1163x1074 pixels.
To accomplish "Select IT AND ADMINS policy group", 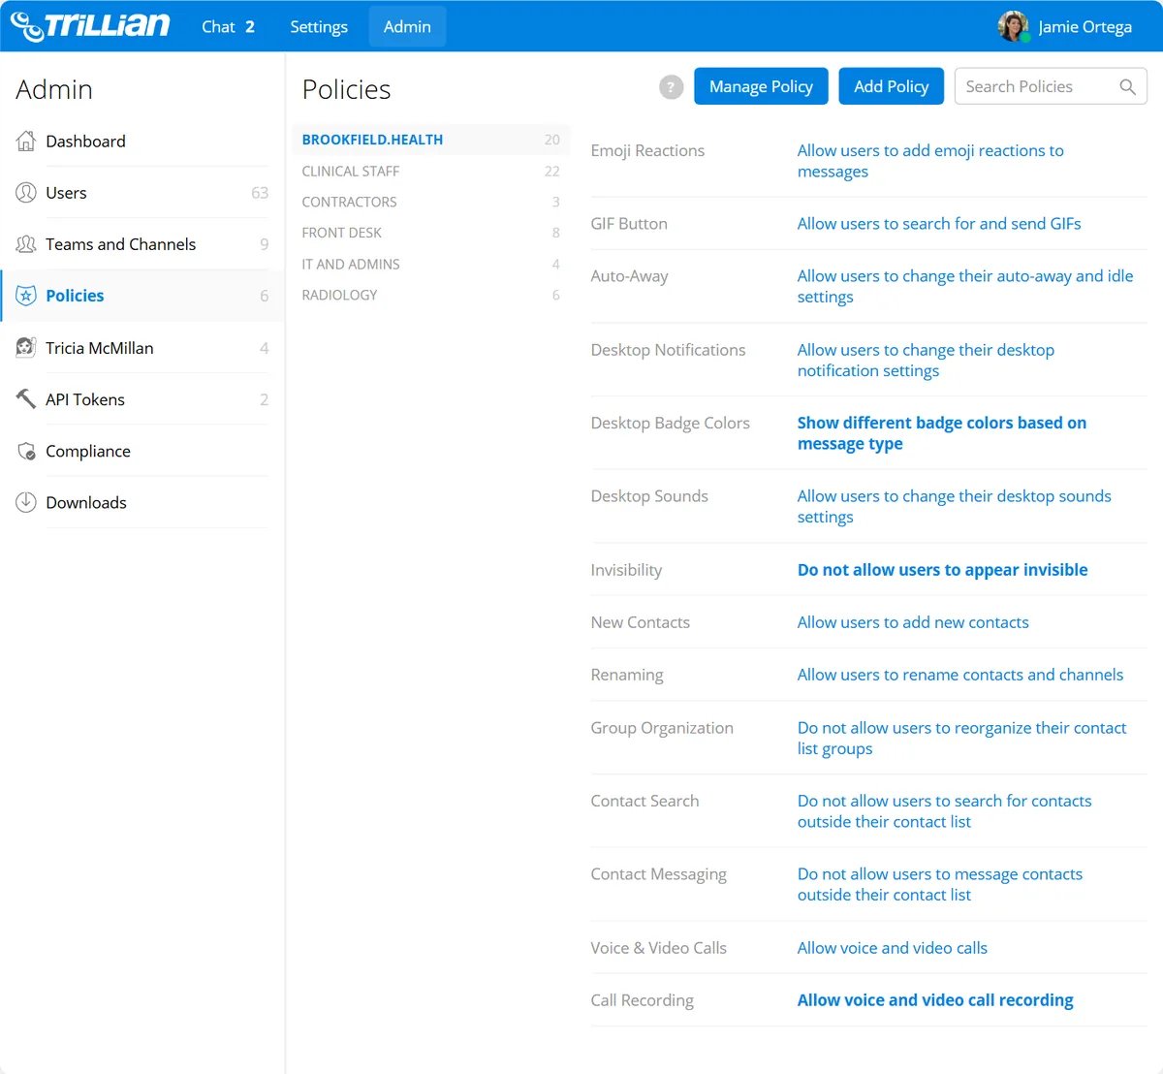I will [430, 264].
